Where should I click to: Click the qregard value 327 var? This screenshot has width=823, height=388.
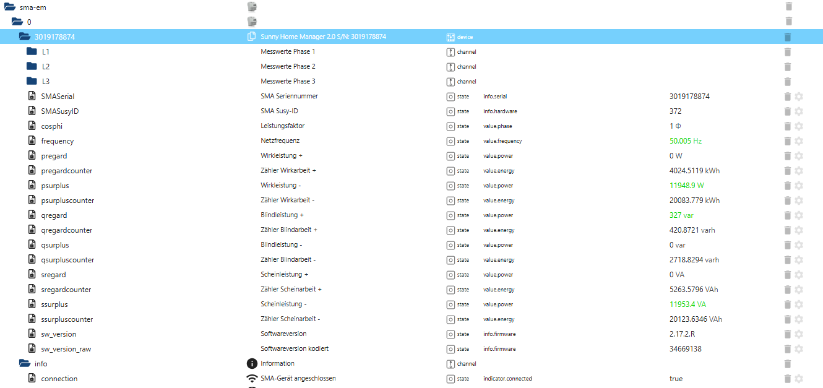click(681, 215)
